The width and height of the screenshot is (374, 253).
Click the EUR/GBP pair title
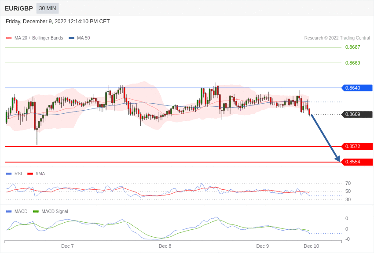(19, 9)
